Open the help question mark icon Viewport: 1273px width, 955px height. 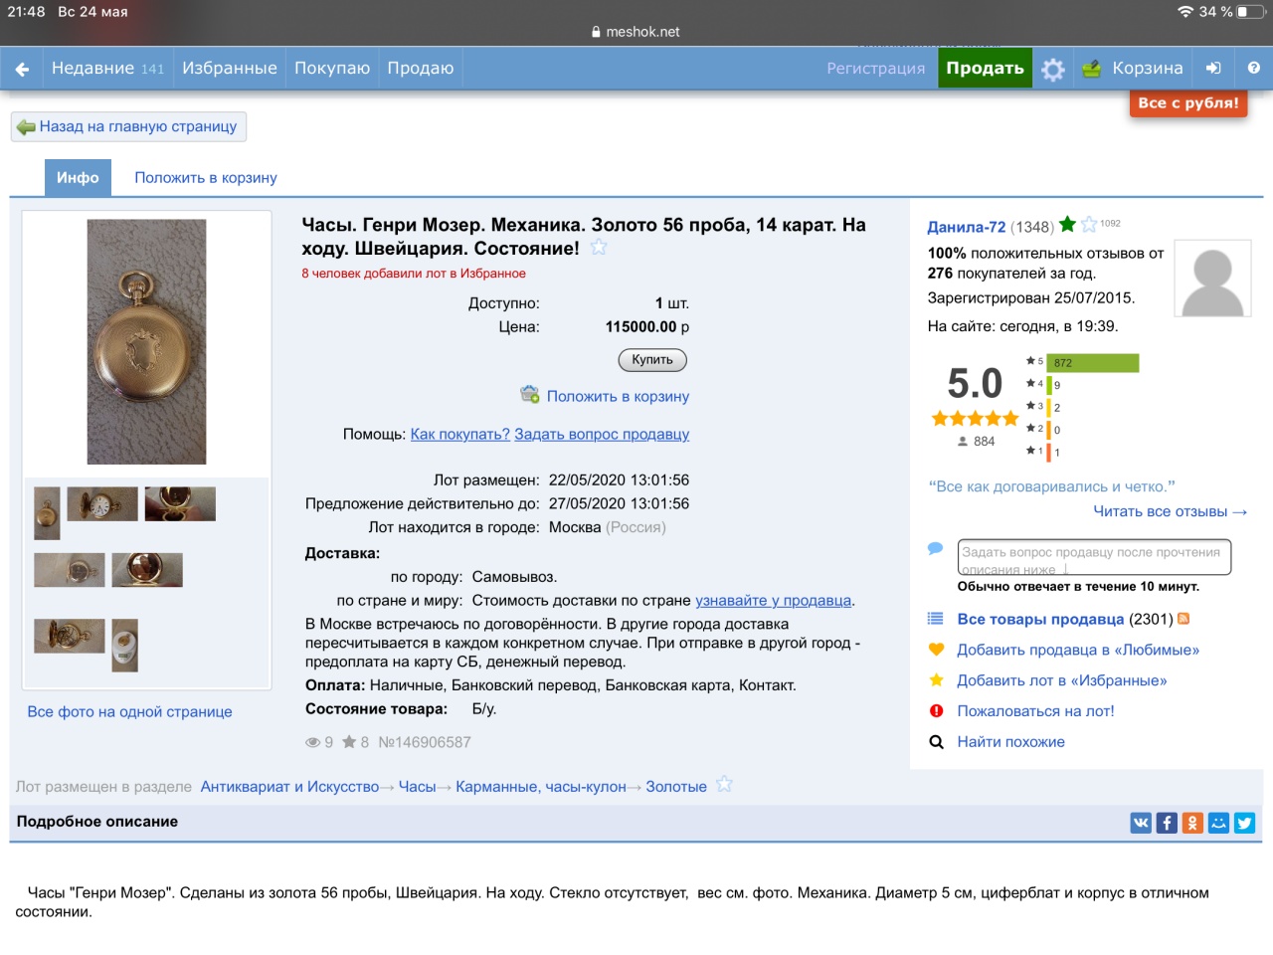[x=1253, y=69]
